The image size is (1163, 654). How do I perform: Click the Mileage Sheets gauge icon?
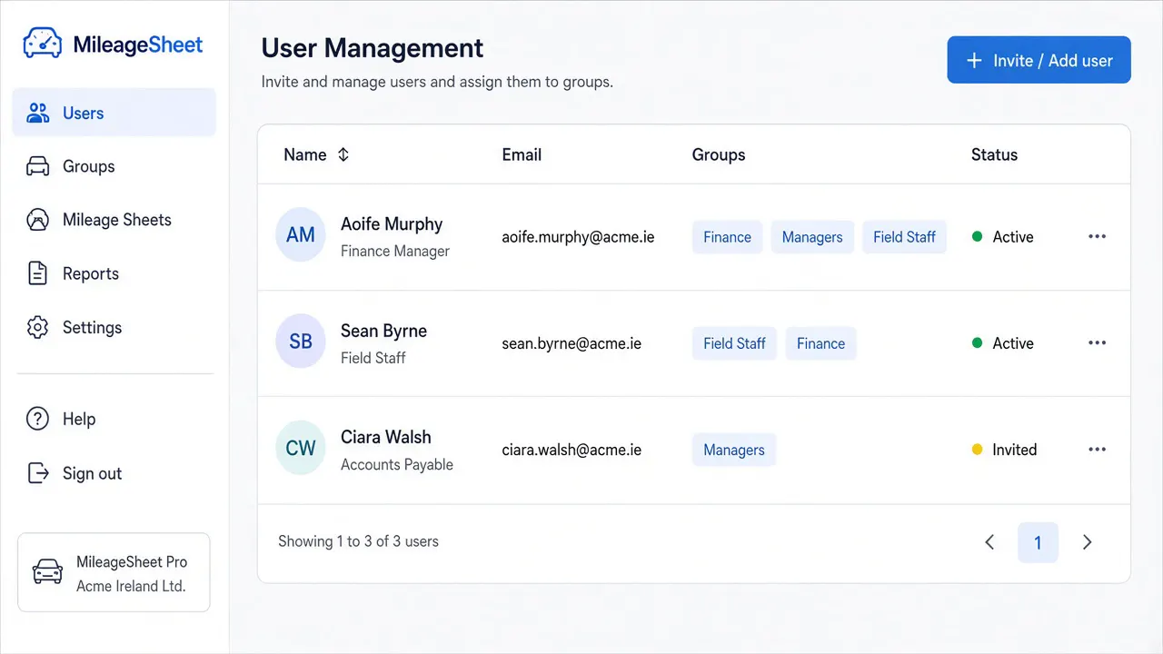coord(37,220)
